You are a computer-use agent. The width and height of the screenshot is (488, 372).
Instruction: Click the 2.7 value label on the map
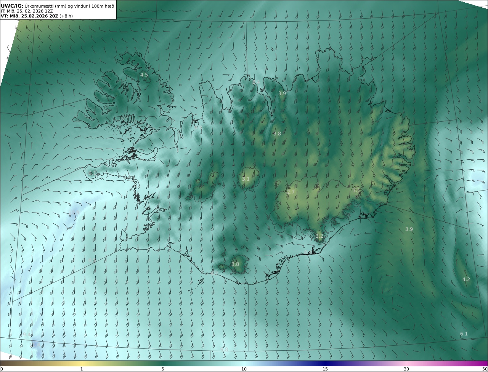tap(291, 192)
